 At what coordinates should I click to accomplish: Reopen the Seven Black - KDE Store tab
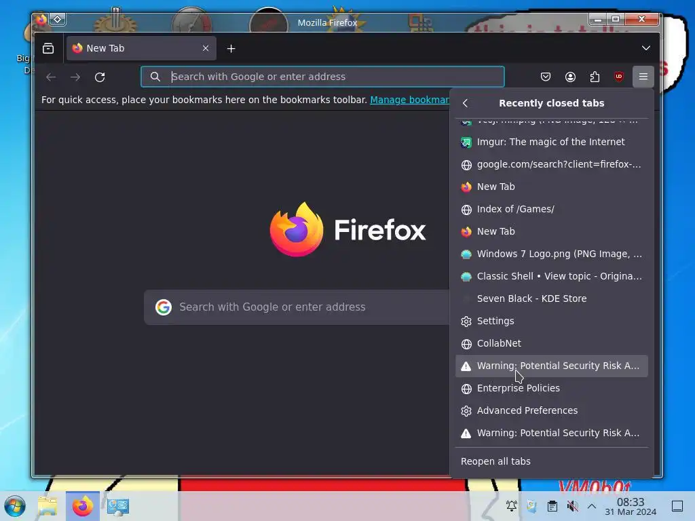click(x=551, y=298)
